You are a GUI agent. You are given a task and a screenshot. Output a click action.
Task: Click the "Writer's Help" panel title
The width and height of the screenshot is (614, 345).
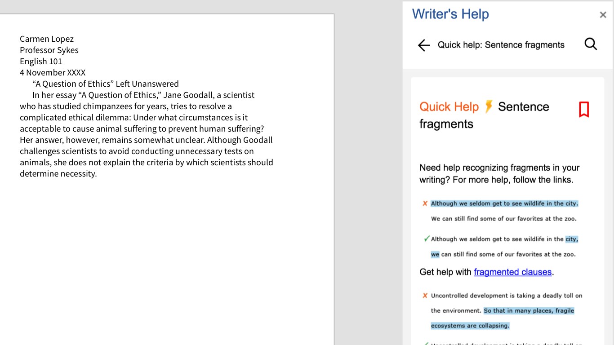(450, 14)
